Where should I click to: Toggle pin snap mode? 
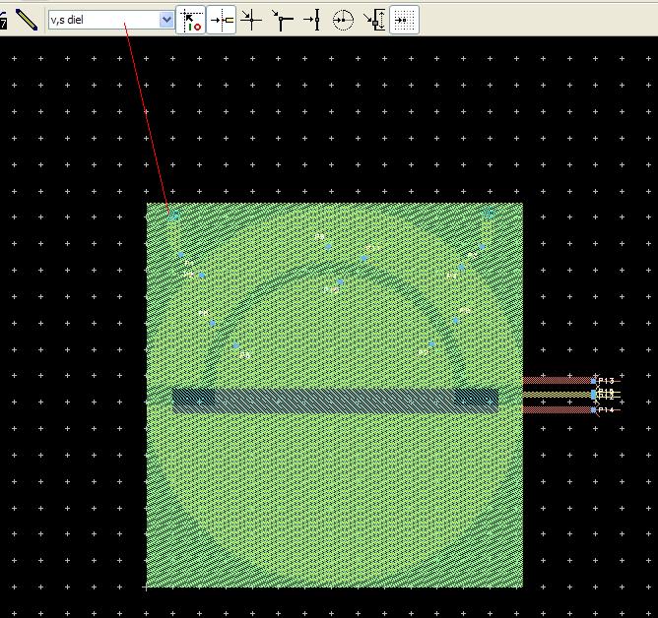pyautogui.click(x=222, y=20)
